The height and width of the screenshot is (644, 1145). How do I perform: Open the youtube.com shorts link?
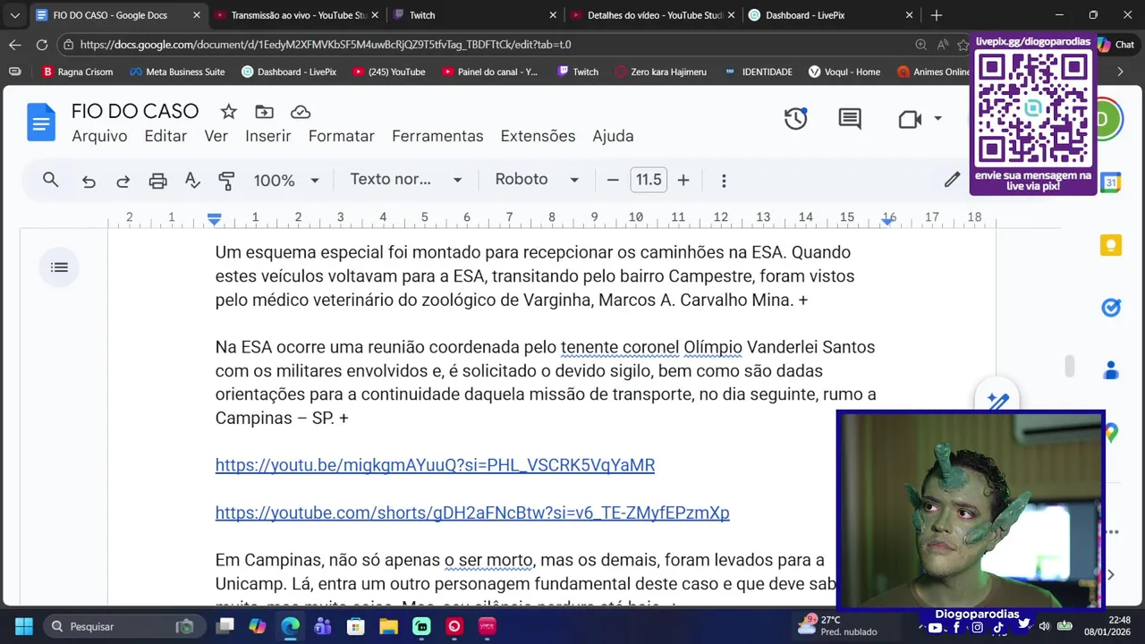(472, 513)
